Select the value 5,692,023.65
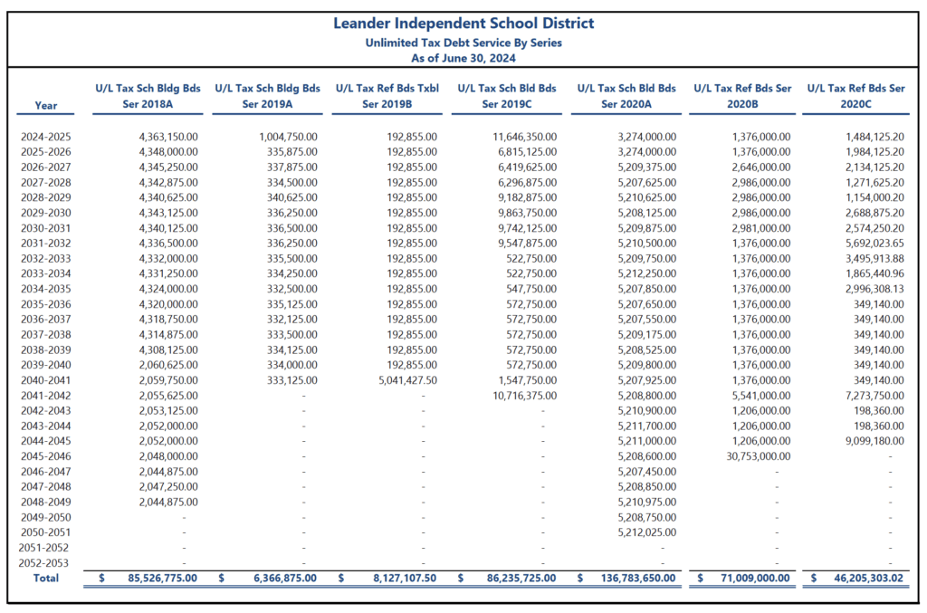927x613 pixels. click(874, 244)
